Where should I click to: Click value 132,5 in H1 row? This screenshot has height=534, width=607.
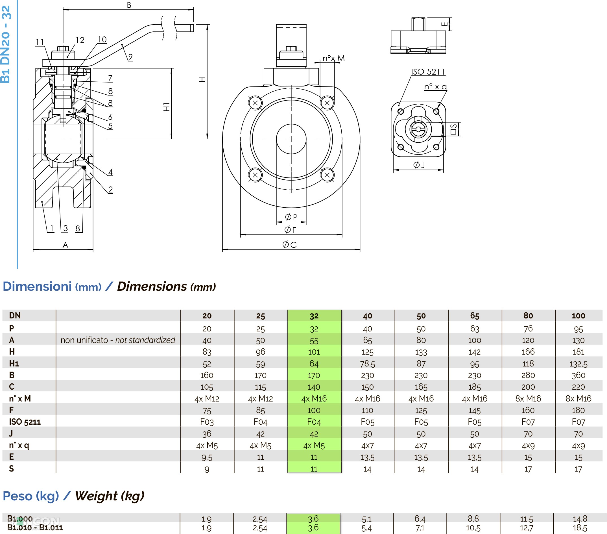coord(578,363)
